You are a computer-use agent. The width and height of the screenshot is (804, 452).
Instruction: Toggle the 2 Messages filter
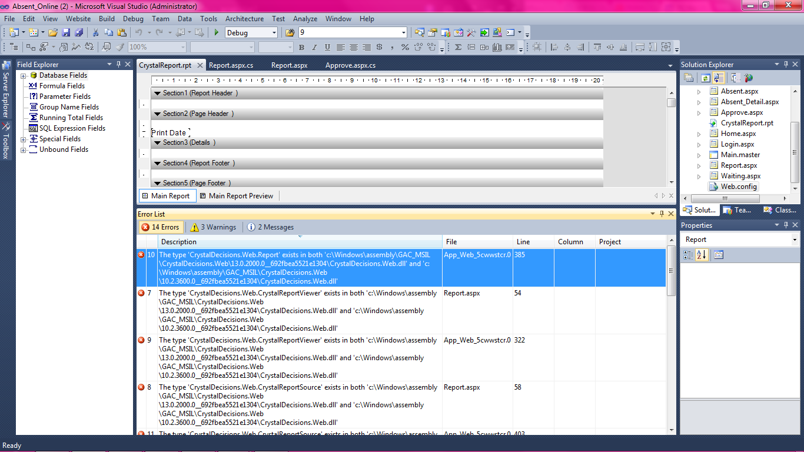pyautogui.click(x=270, y=227)
